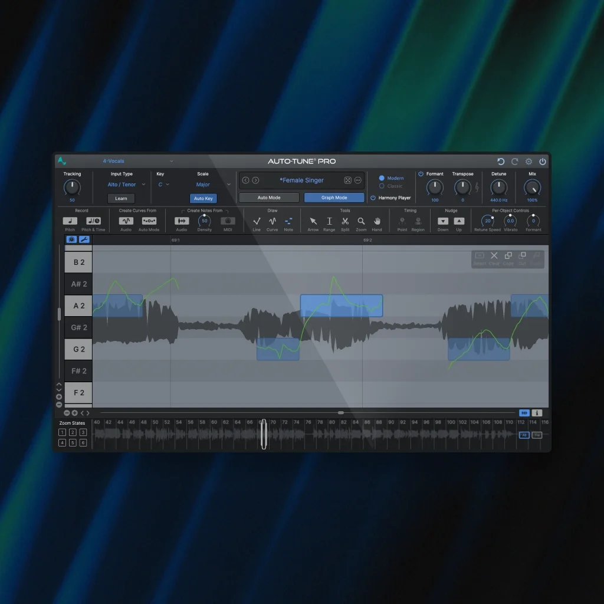Screen dimensions: 604x604
Task: Click the Transpose knob
Action: (462, 187)
